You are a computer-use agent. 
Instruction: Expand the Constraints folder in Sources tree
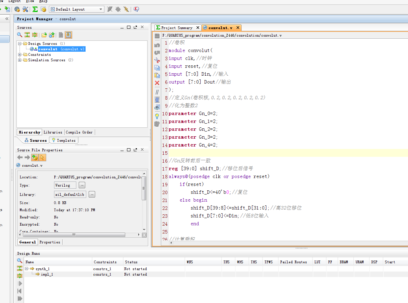20,55
